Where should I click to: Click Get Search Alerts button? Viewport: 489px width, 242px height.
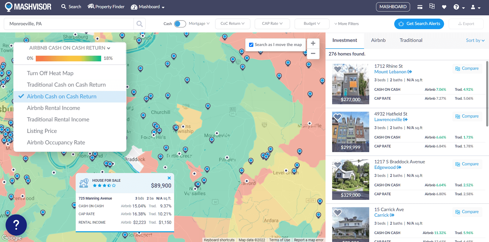coord(419,24)
